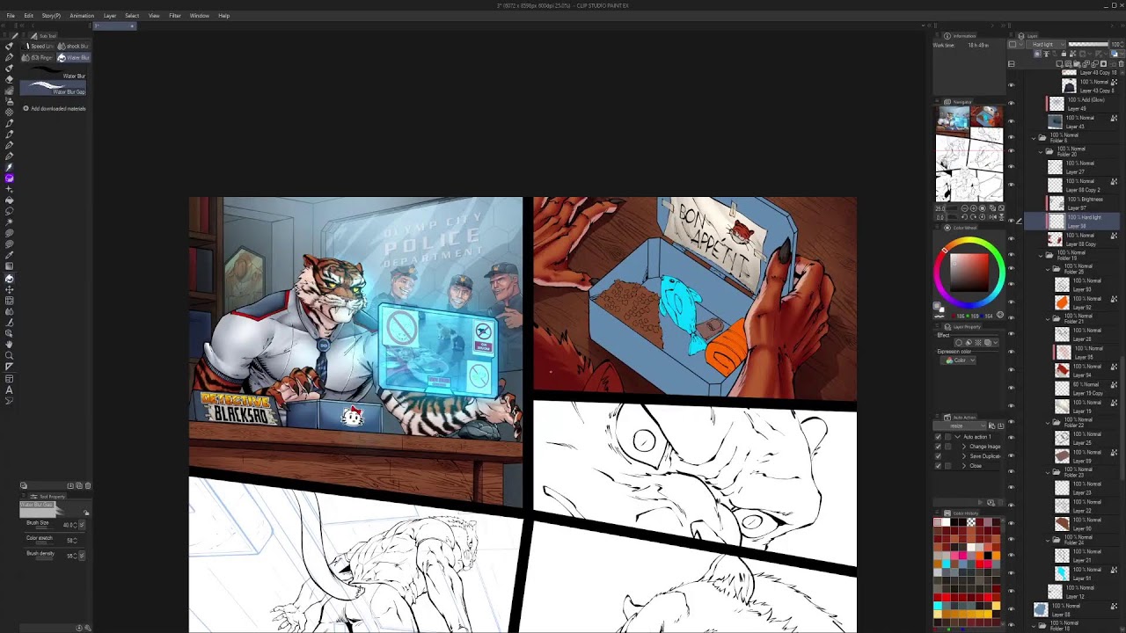Open the File menu
The width and height of the screenshot is (1126, 633).
11,16
